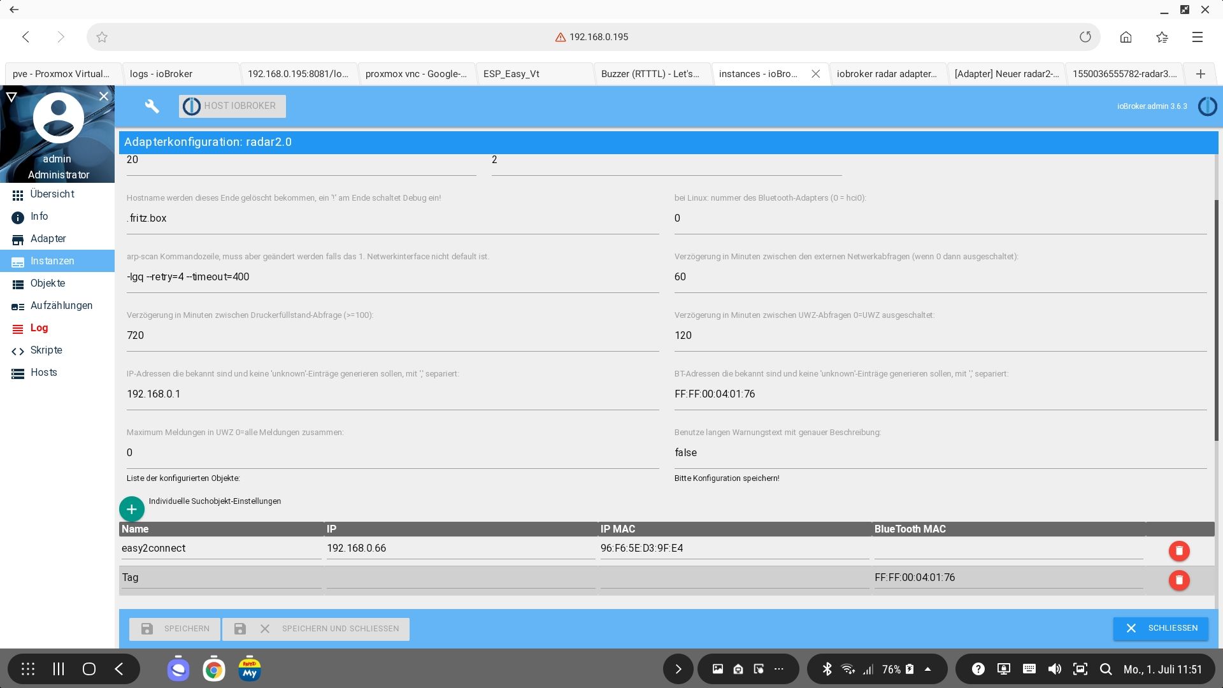Launch Samsung Internet from taskbar
This screenshot has width=1223, height=688.
(178, 670)
